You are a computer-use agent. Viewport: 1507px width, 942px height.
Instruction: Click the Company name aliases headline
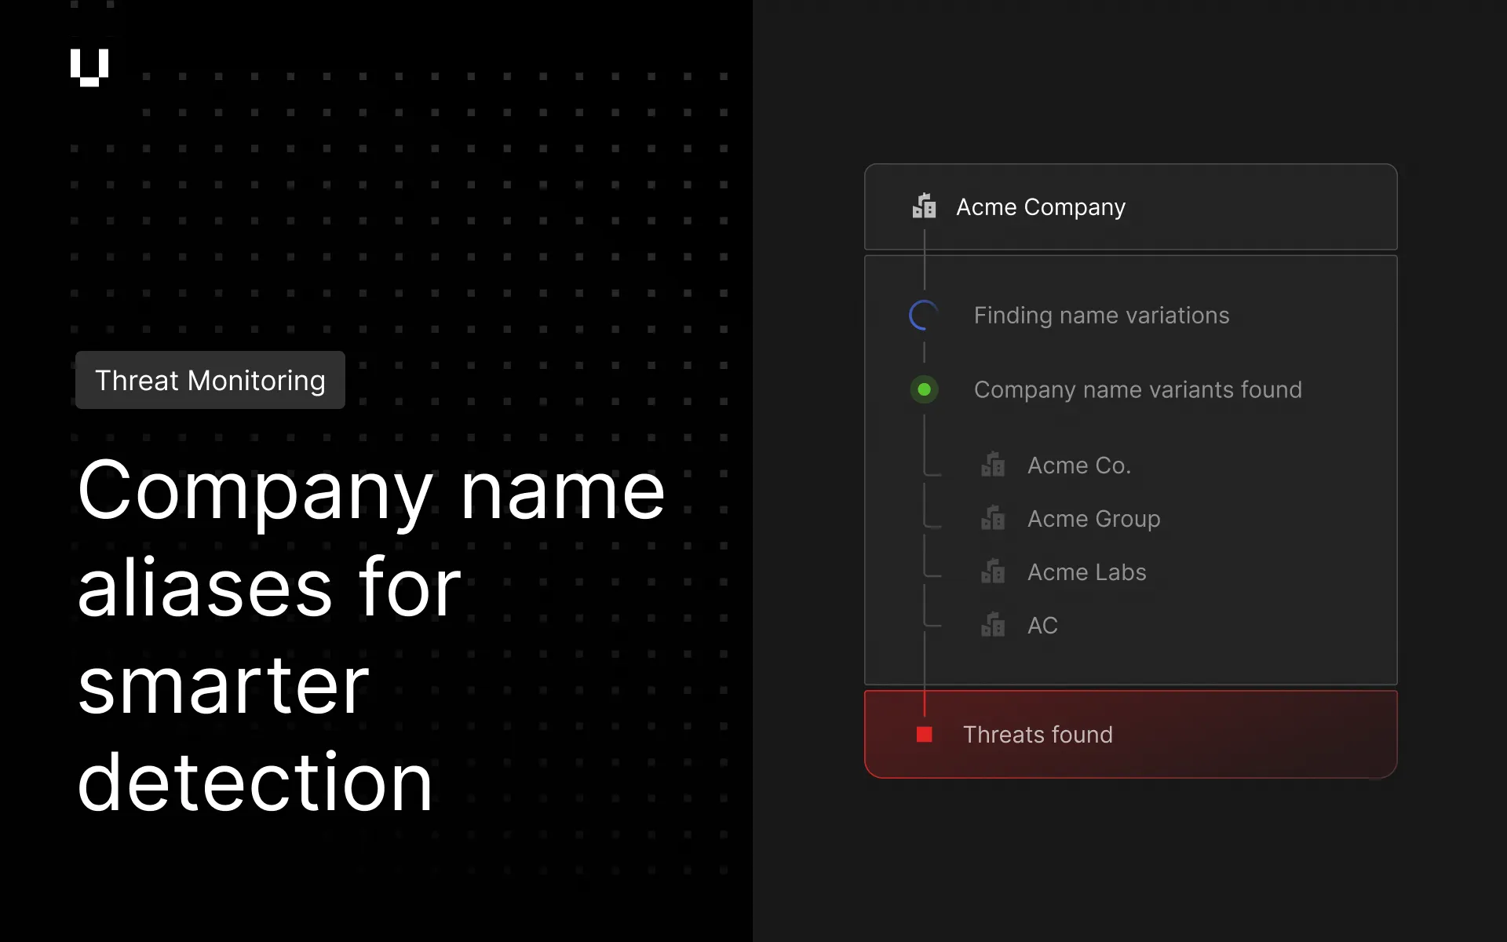370,636
